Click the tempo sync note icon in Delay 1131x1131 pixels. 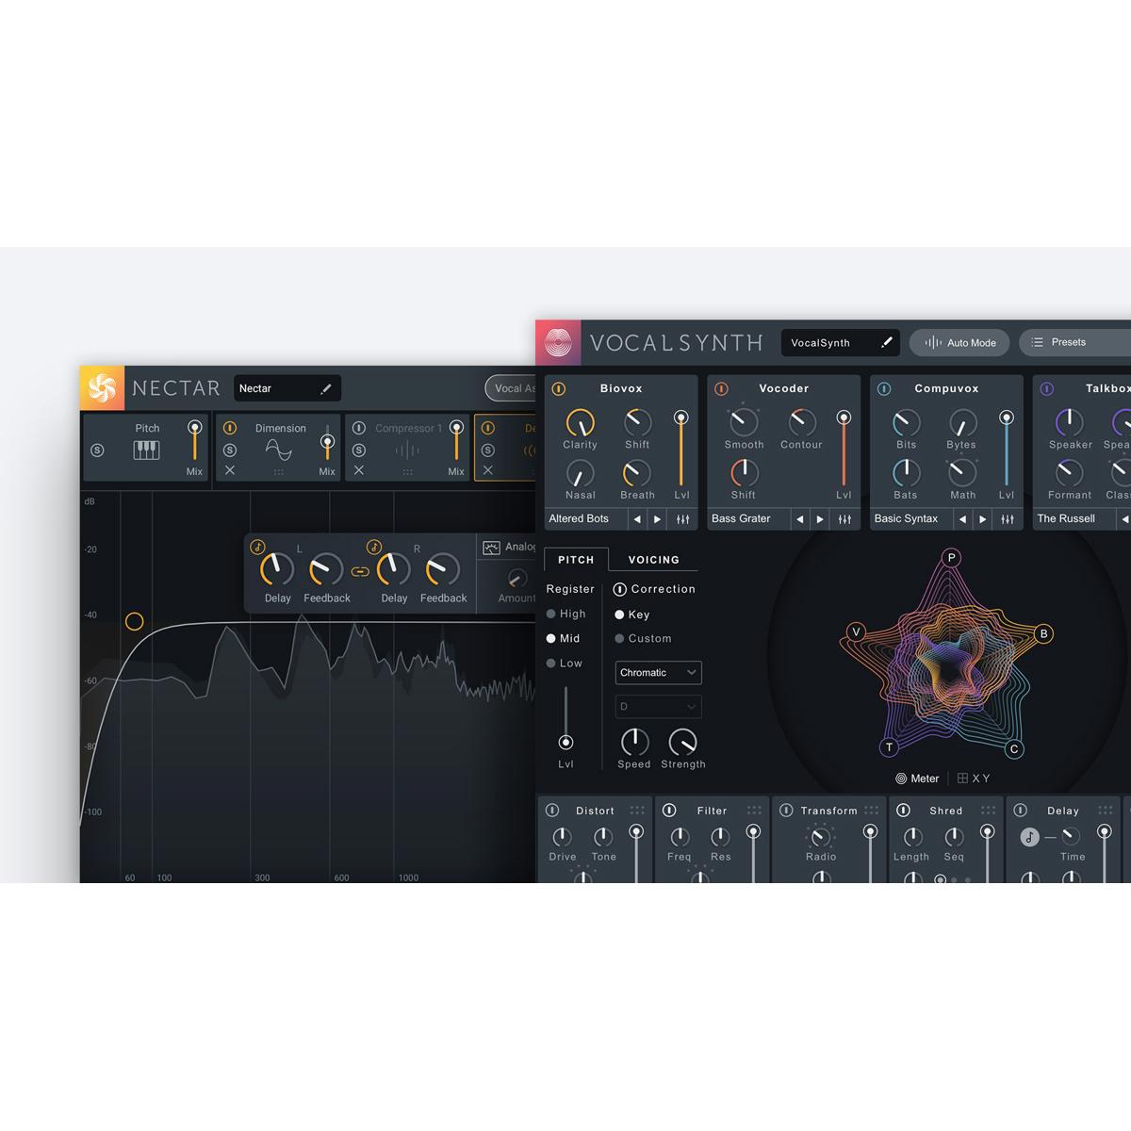pos(1029,837)
